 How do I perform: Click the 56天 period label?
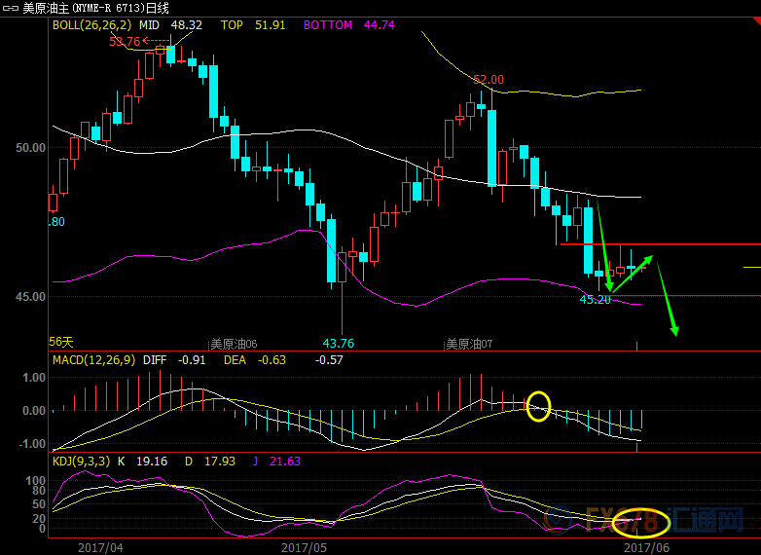61,342
